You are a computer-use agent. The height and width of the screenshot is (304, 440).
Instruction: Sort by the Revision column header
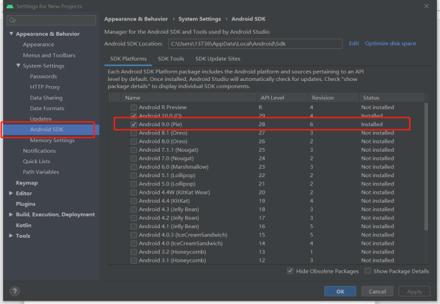point(334,98)
